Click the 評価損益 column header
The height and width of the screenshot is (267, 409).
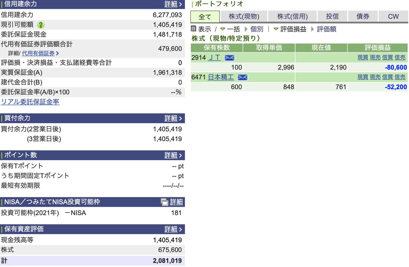(378, 48)
